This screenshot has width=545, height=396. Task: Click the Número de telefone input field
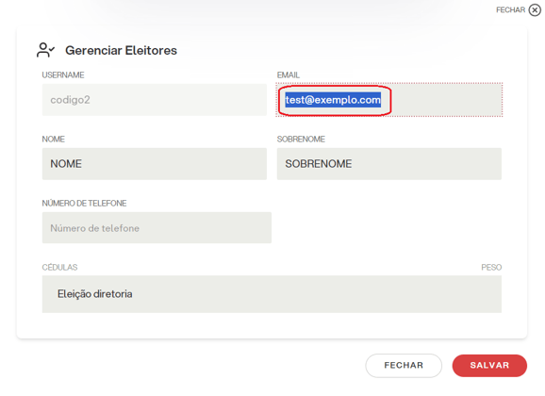click(157, 228)
